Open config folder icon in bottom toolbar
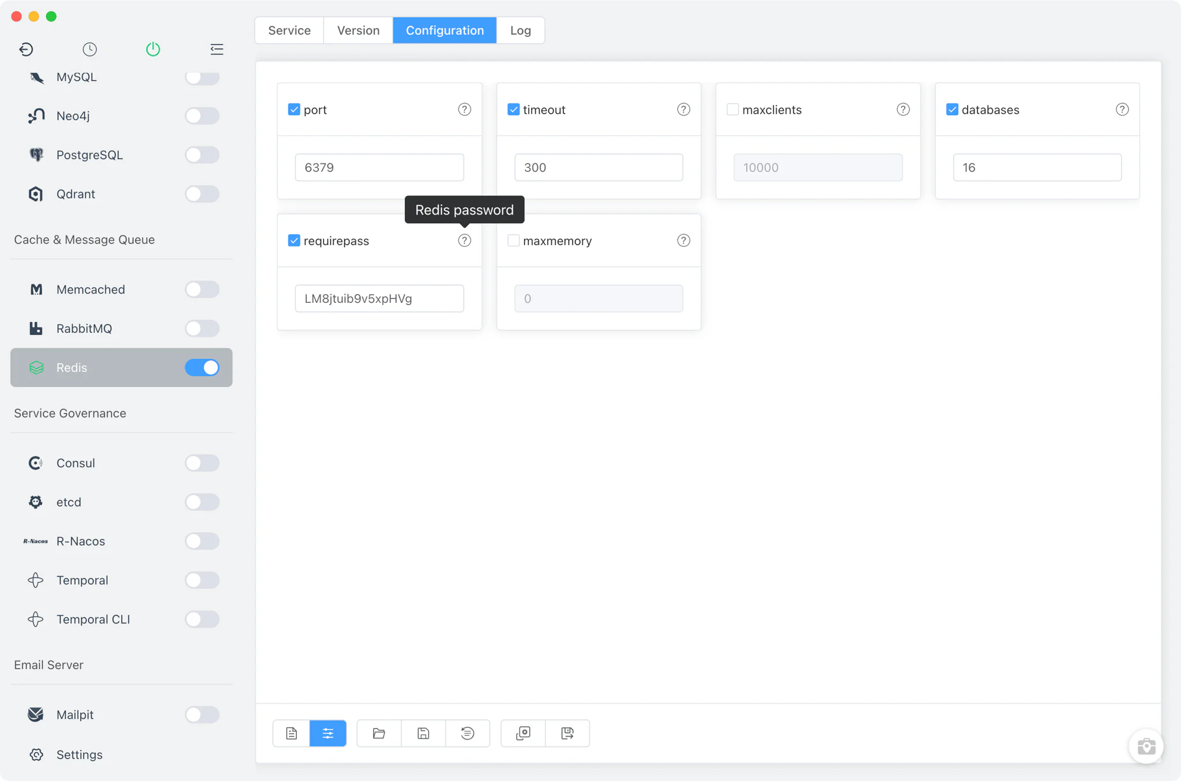 tap(379, 733)
